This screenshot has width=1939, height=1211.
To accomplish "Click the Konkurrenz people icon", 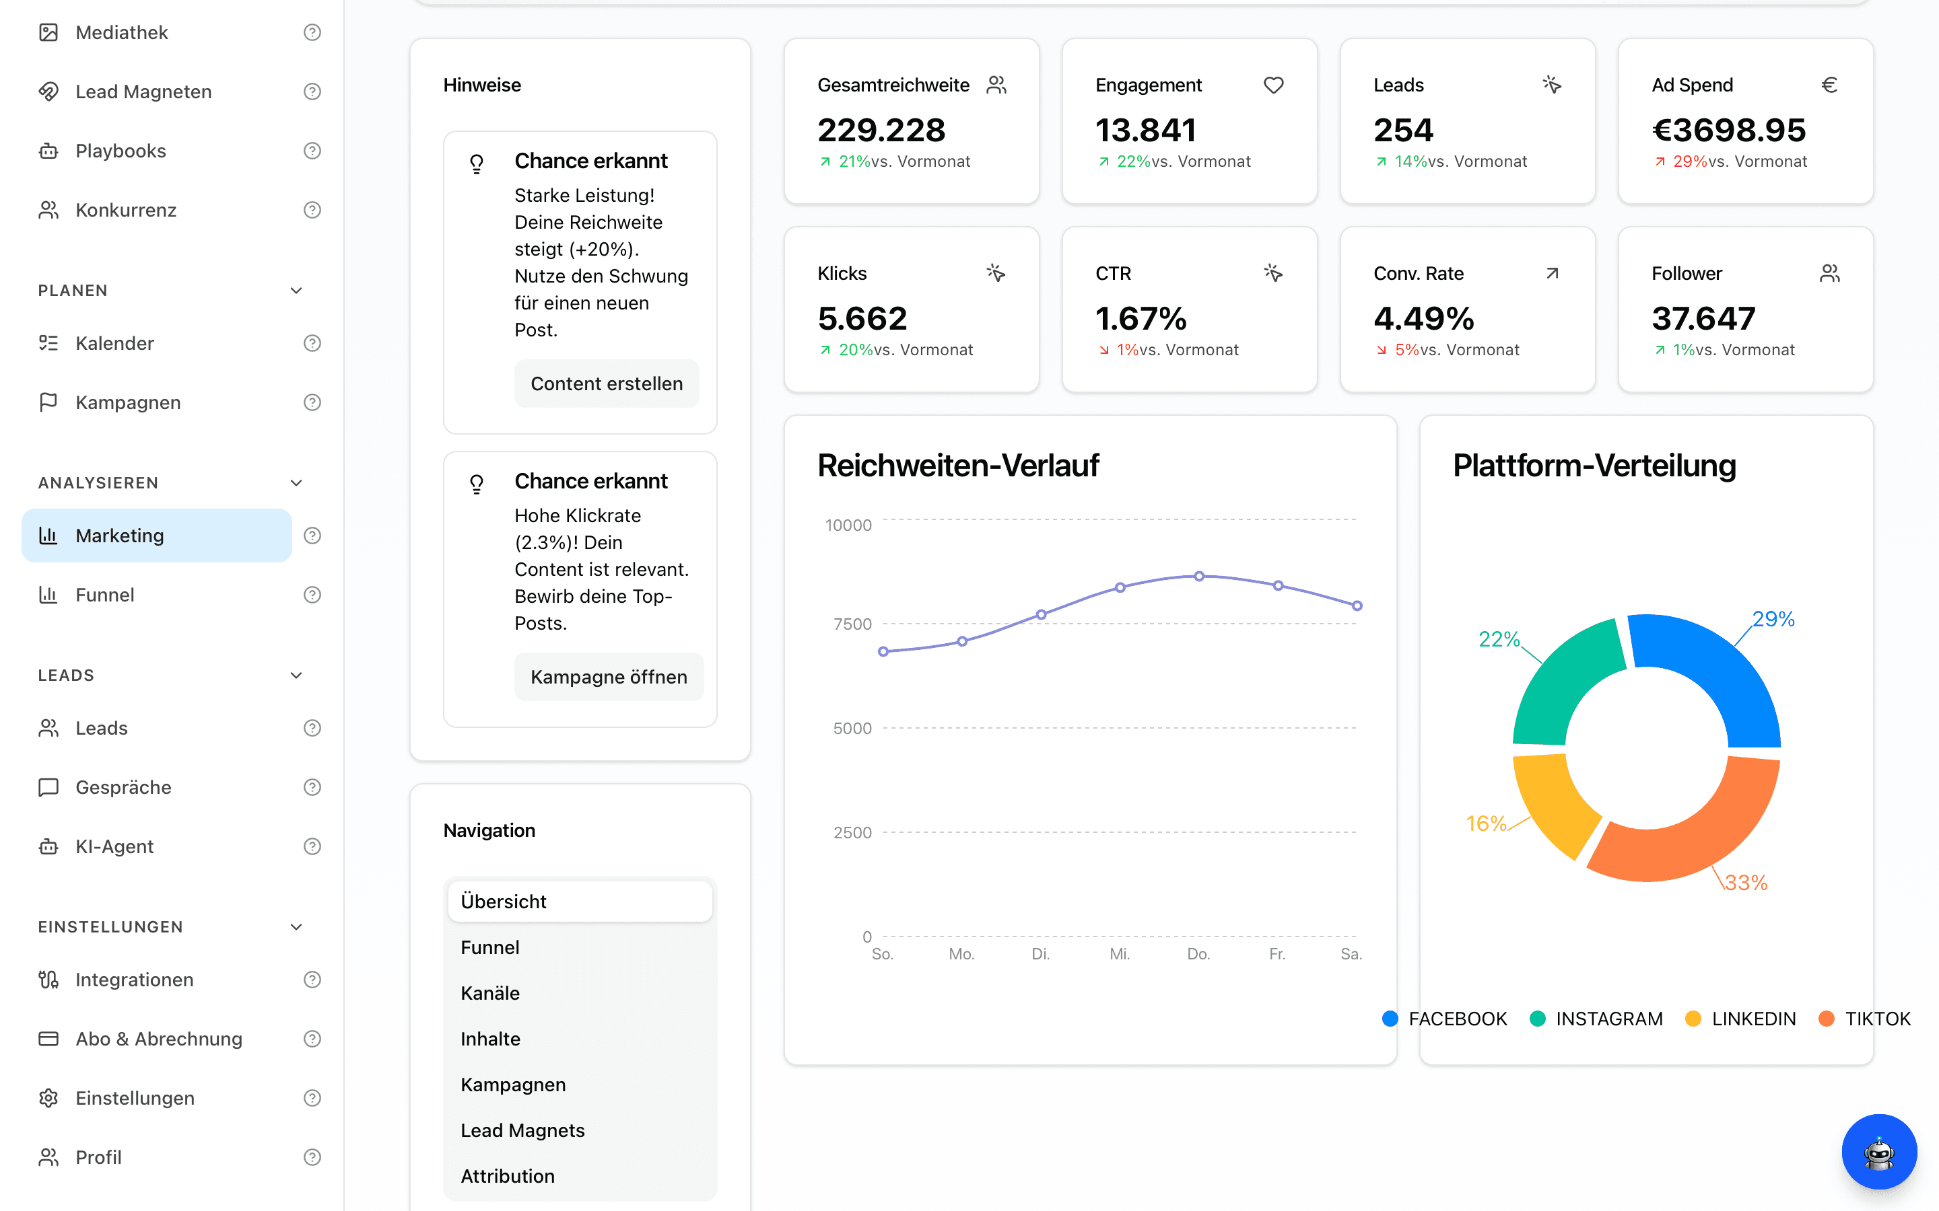I will pyautogui.click(x=49, y=210).
